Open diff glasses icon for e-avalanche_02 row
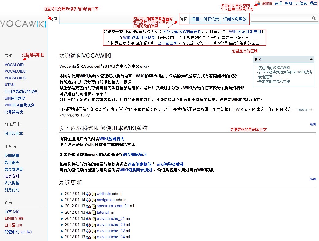The width and height of the screenshot is (319, 241). [x=88, y=231]
